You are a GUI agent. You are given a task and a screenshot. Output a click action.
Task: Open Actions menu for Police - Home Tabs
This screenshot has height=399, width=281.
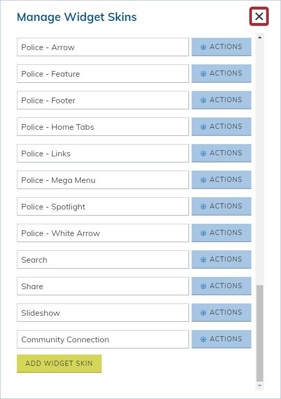point(221,127)
